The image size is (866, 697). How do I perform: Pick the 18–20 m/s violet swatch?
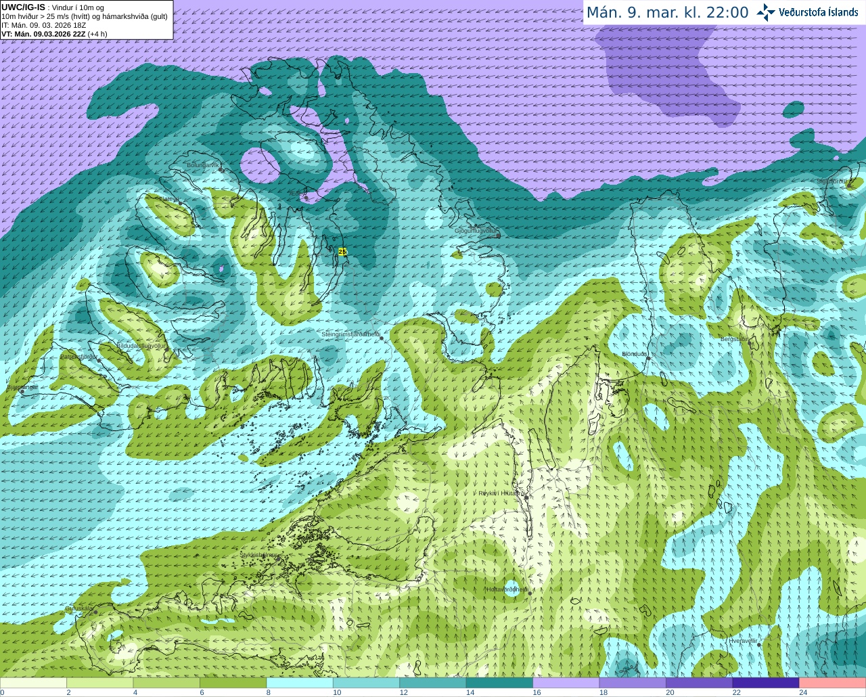pos(633,683)
